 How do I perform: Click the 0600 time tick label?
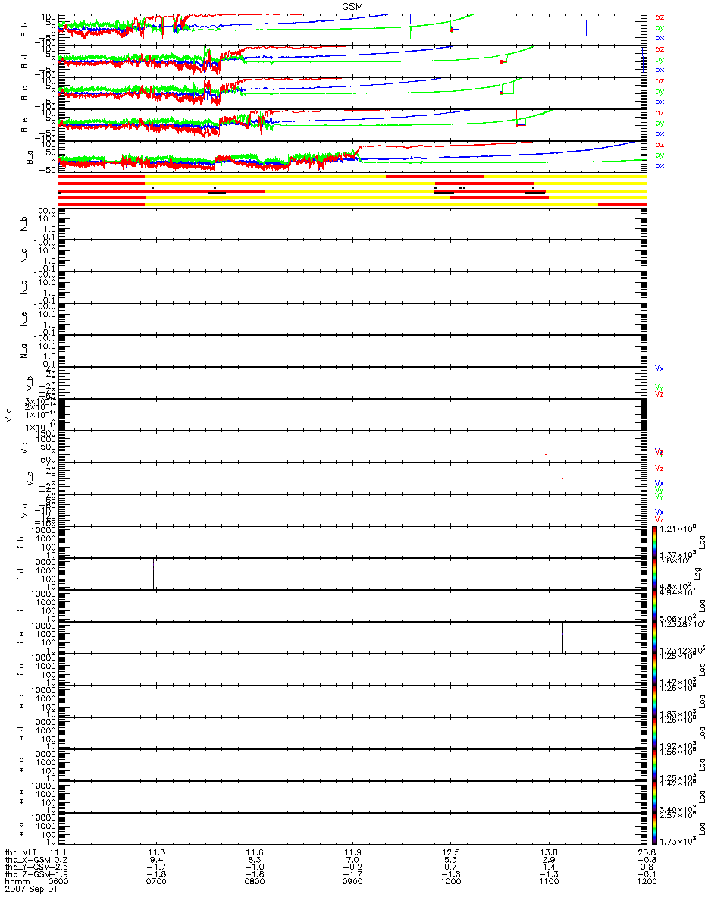pos(58,883)
